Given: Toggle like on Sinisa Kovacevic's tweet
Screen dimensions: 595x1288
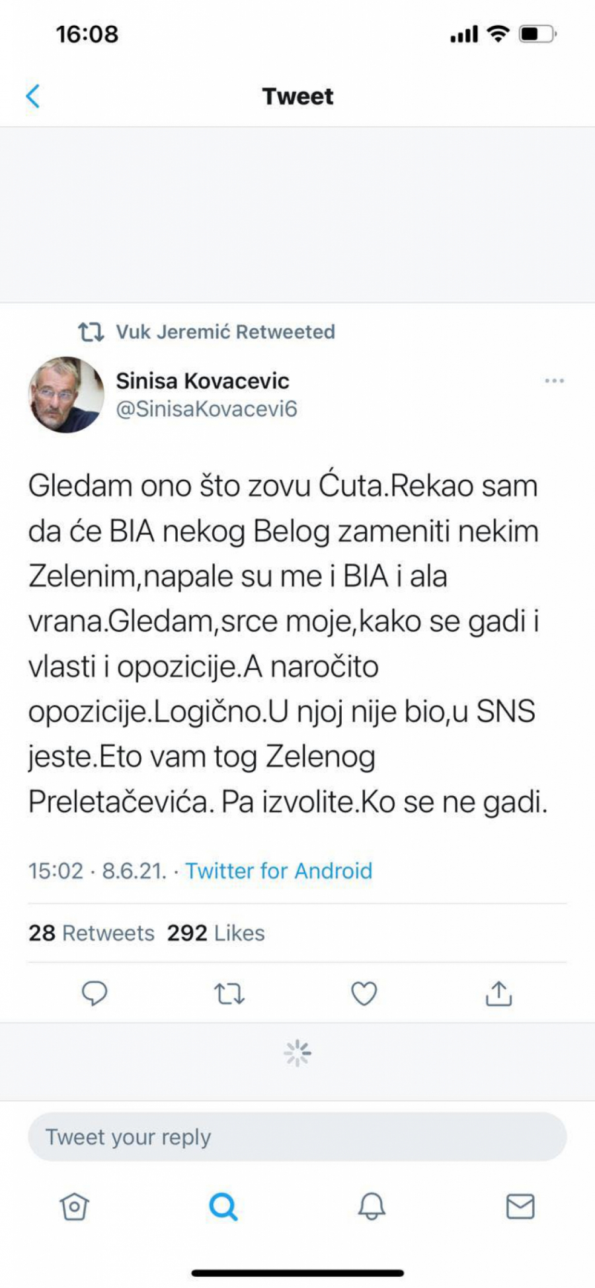Looking at the screenshot, I should coord(363,992).
